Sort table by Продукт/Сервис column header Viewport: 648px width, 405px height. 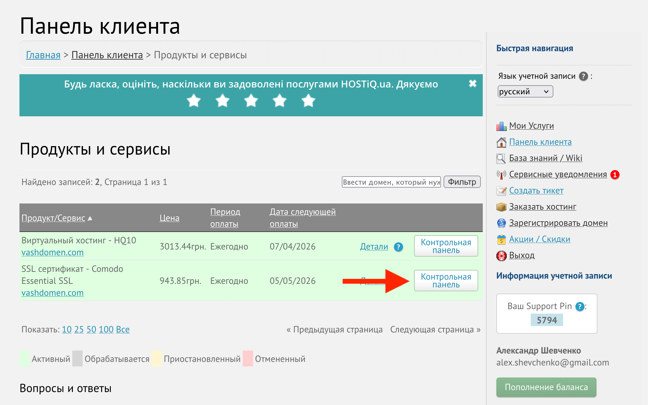click(x=53, y=218)
